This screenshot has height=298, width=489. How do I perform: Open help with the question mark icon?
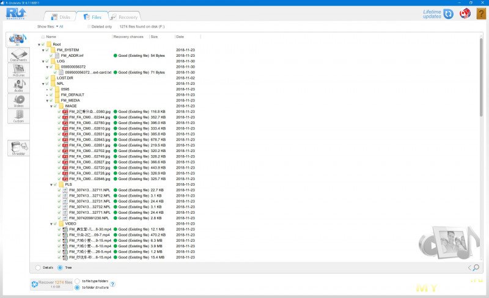[480, 14]
